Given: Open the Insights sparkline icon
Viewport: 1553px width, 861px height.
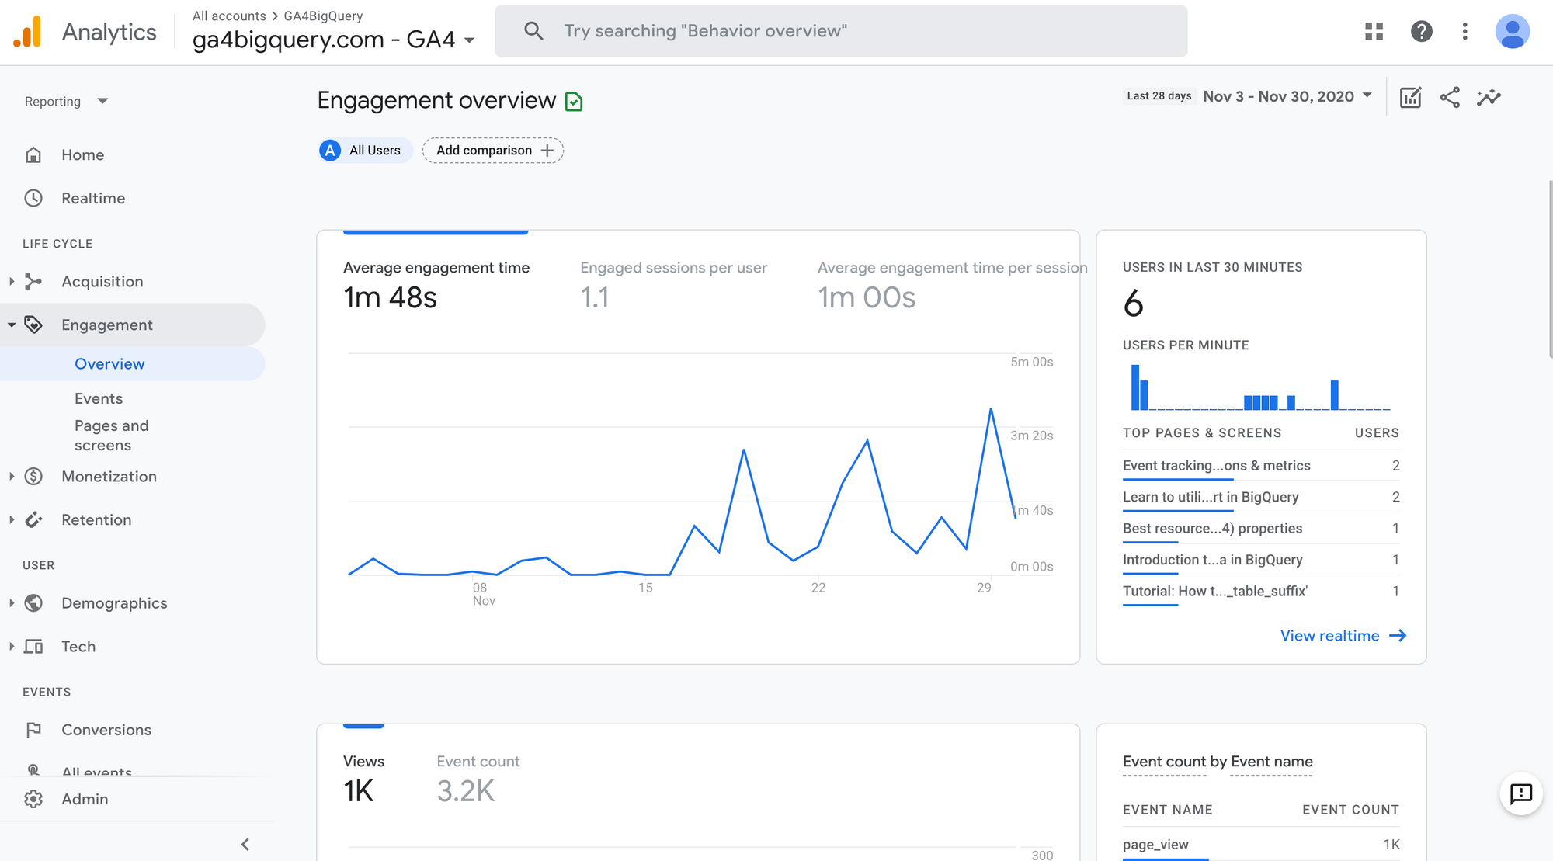Looking at the screenshot, I should (x=1489, y=97).
